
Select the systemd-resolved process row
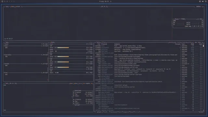tap(149, 109)
